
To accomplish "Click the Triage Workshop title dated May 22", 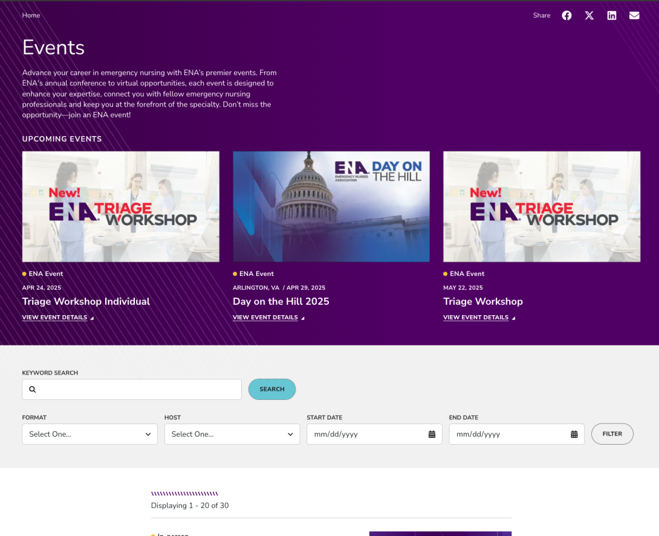I will click(483, 301).
